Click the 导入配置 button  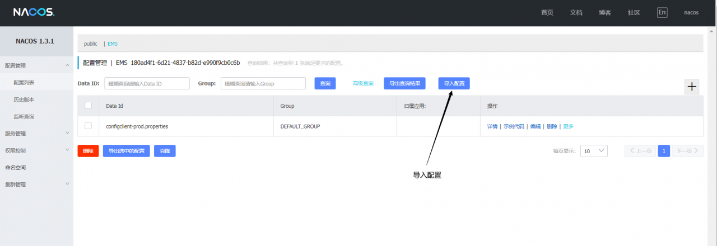(454, 83)
